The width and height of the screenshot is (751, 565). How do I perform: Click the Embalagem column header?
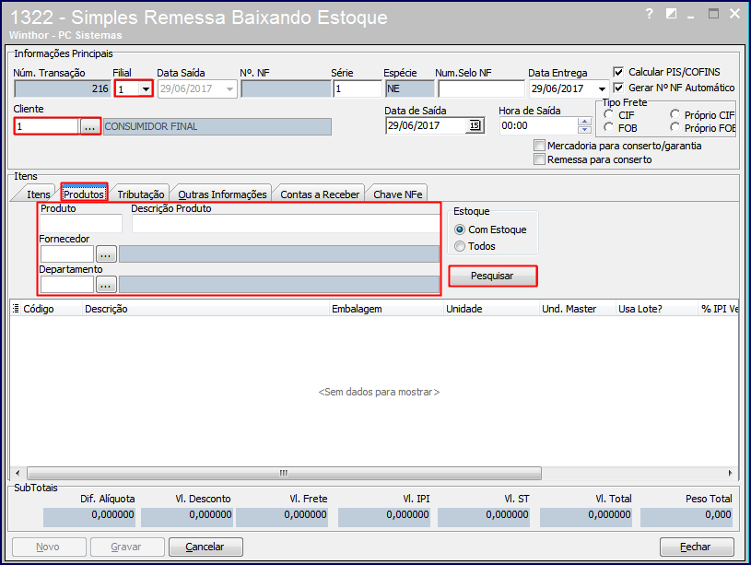pos(386,309)
